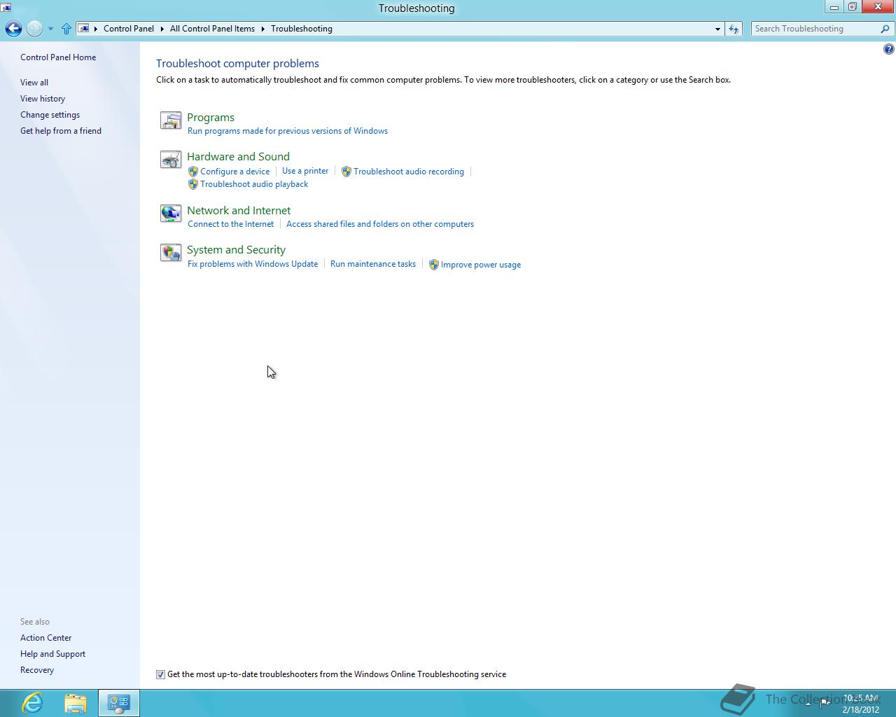Click the Use a printer link
896x717 pixels.
[x=305, y=171]
